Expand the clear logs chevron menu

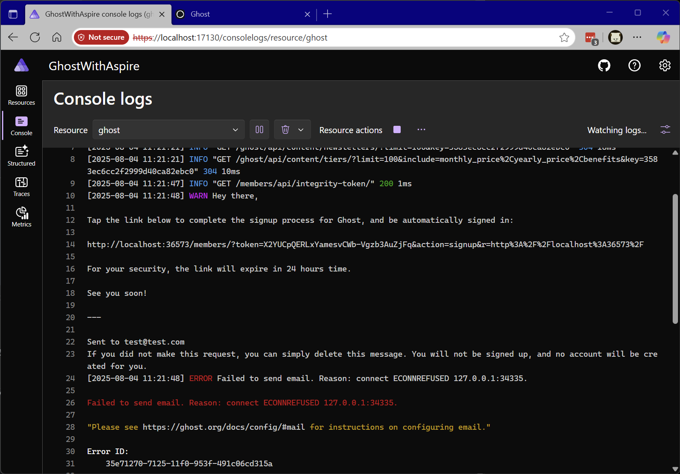tap(301, 130)
